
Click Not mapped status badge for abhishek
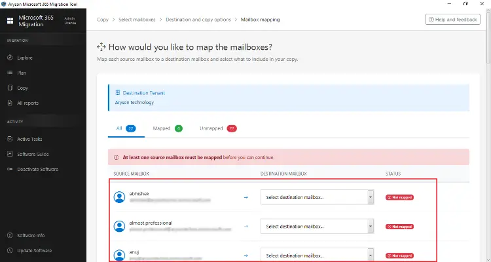click(399, 197)
